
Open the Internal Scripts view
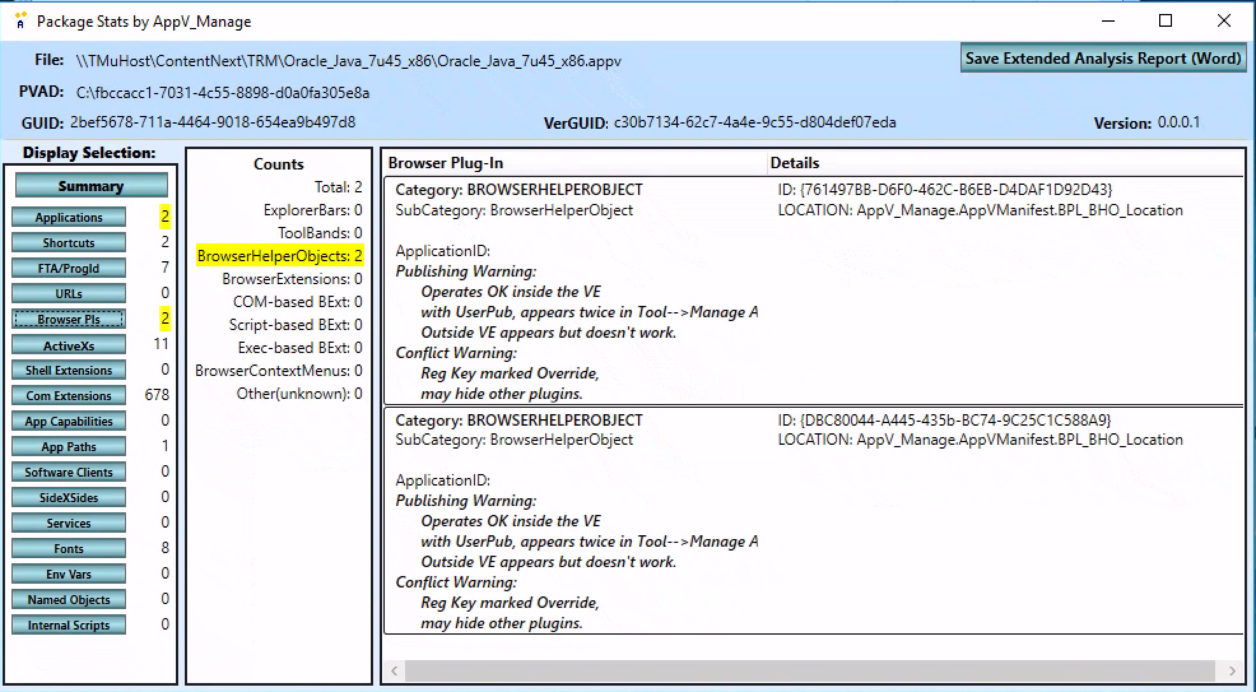69,624
